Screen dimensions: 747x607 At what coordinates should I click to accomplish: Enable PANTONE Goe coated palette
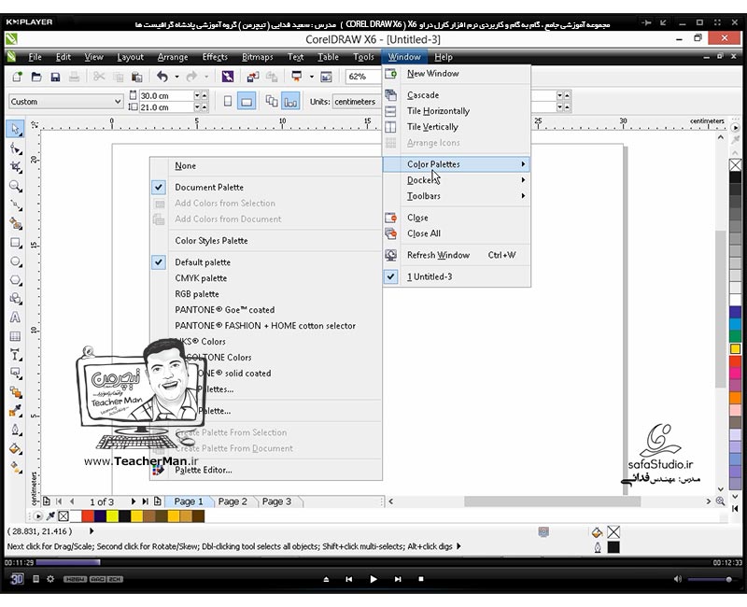[x=224, y=310]
